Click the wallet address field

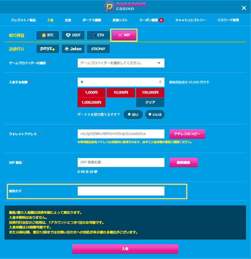[x=121, y=134]
